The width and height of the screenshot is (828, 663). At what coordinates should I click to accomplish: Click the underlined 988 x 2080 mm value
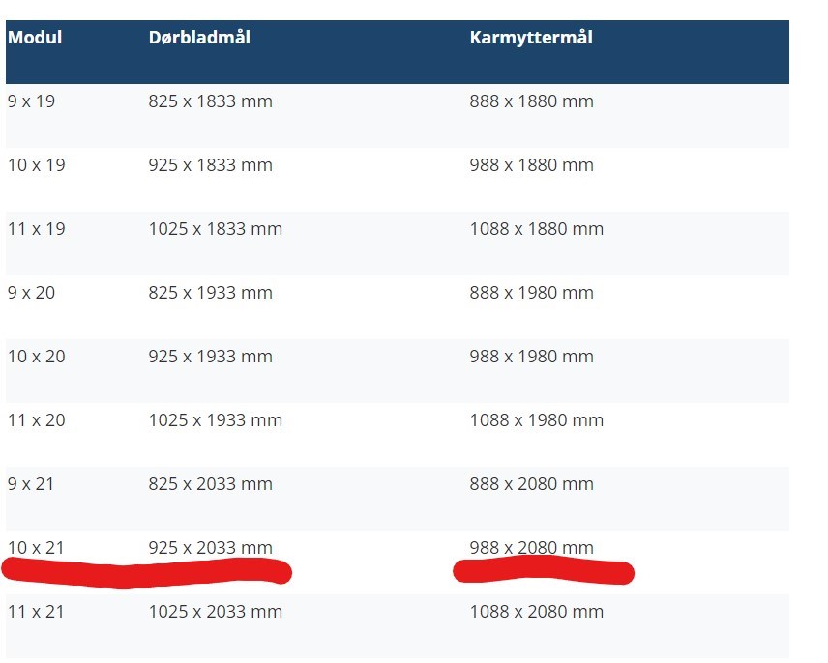tap(531, 548)
